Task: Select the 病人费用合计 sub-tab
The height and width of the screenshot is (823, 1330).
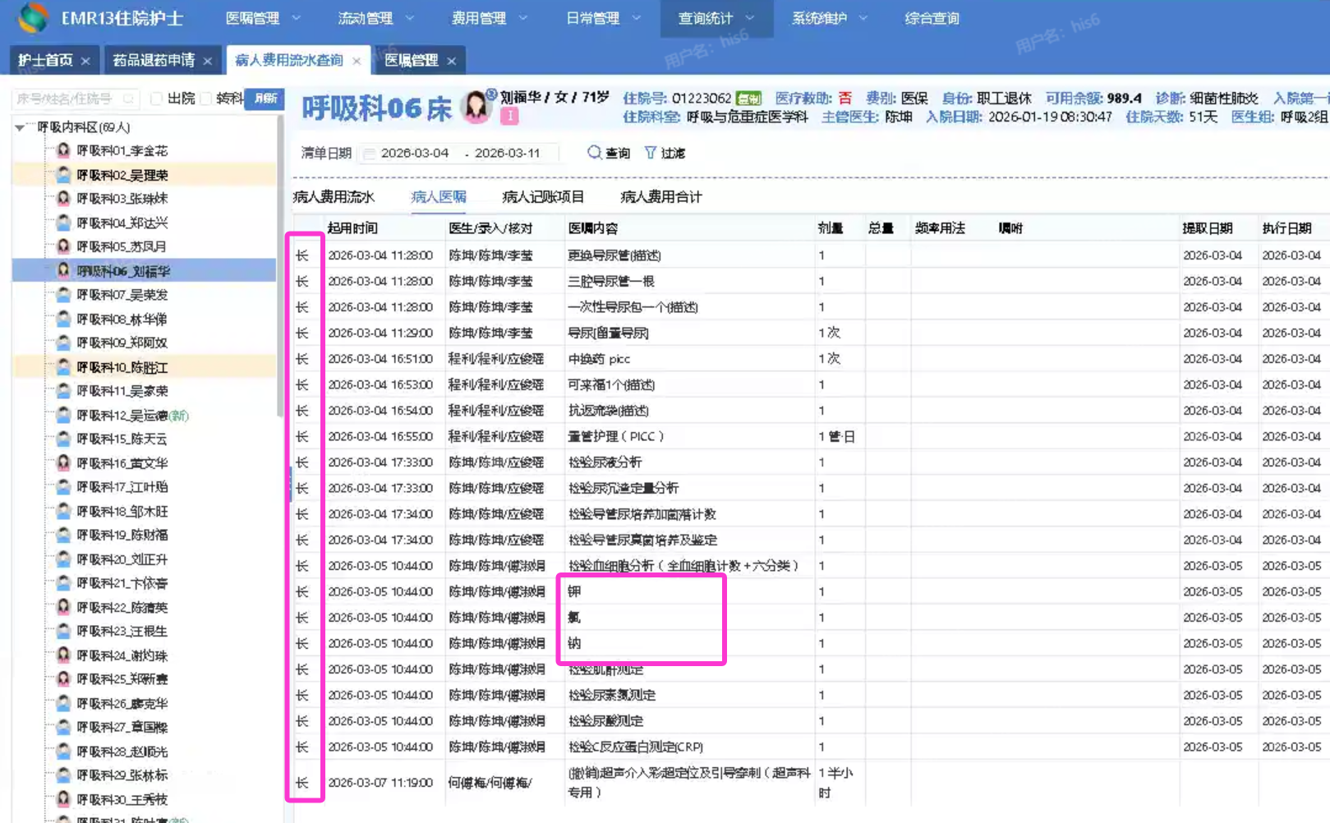Action: [661, 197]
